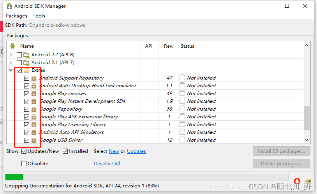The height and width of the screenshot is (194, 317).
Task: Click the New selection link
Action: tap(114, 151)
